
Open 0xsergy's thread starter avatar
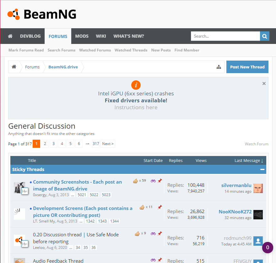(x=19, y=188)
